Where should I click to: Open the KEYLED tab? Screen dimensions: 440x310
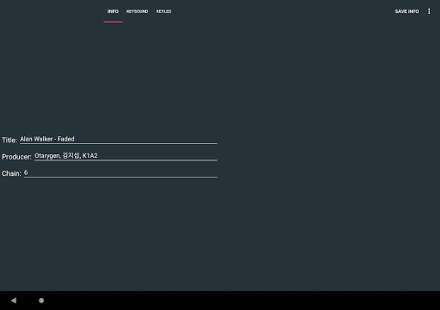pos(164,11)
